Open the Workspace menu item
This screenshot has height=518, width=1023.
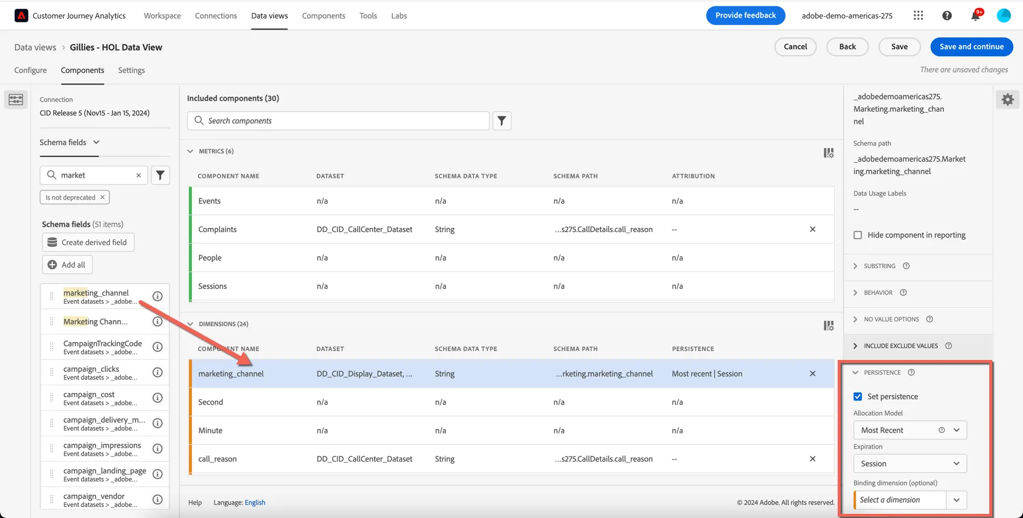coord(162,15)
